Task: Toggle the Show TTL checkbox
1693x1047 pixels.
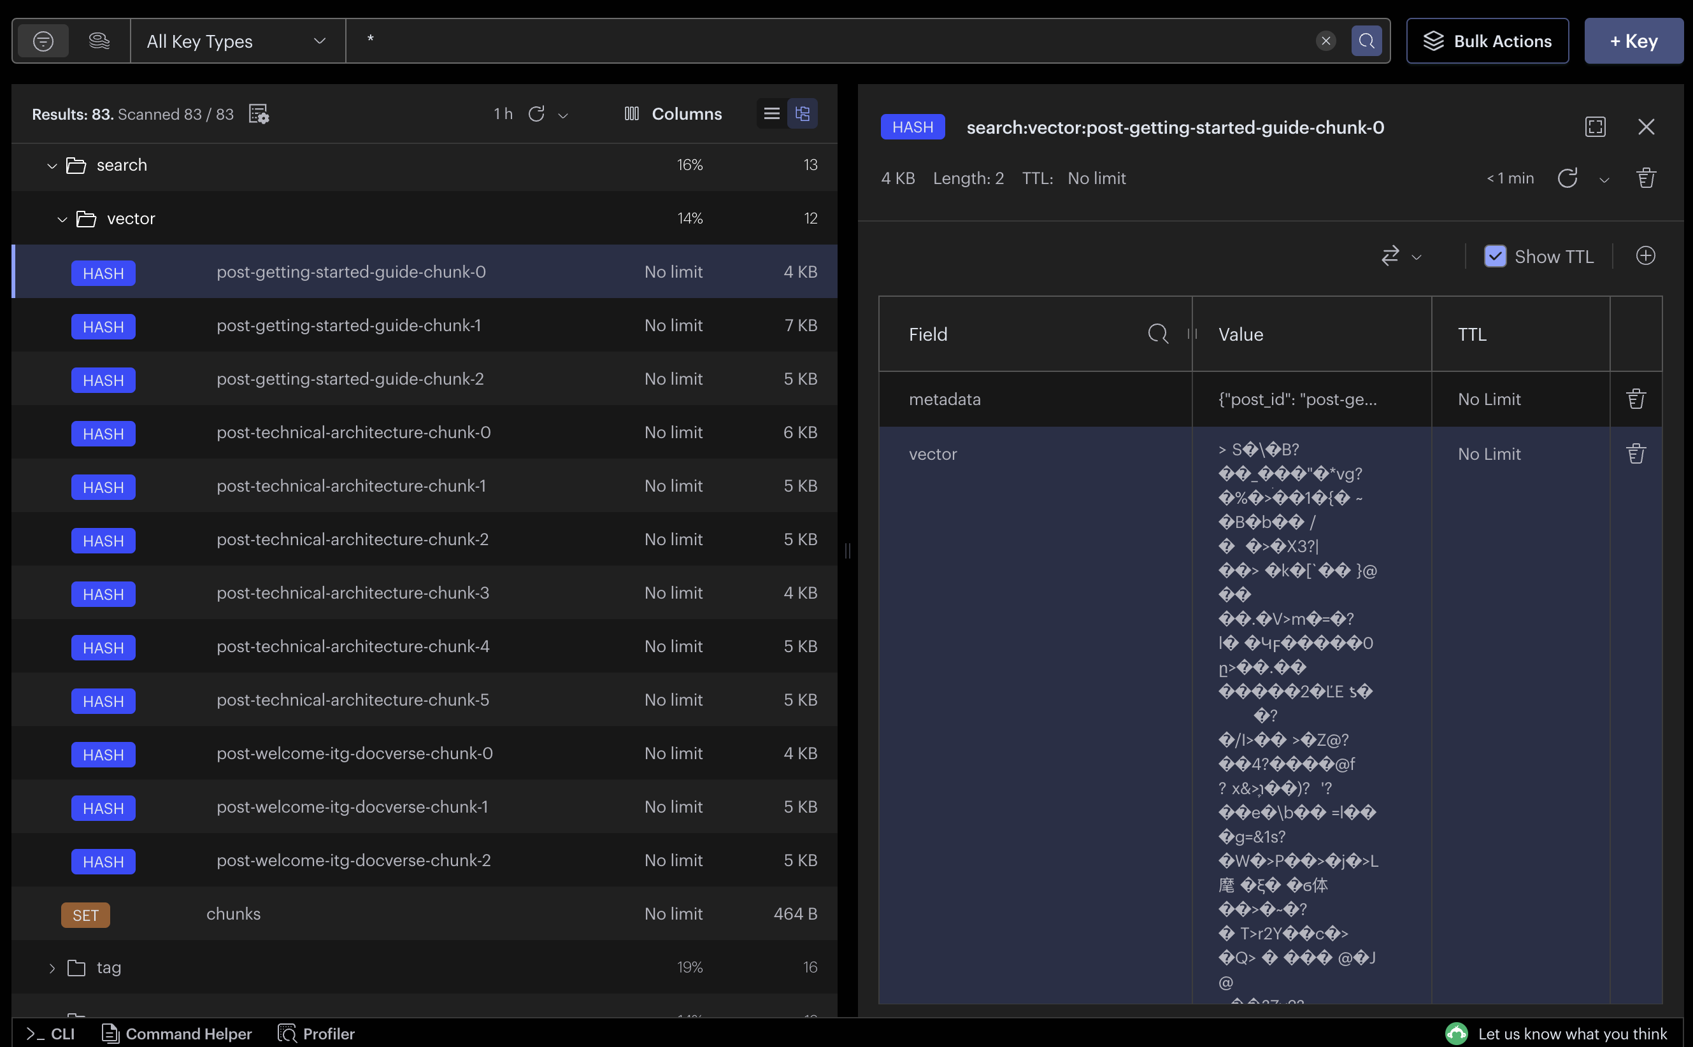Action: (x=1495, y=256)
